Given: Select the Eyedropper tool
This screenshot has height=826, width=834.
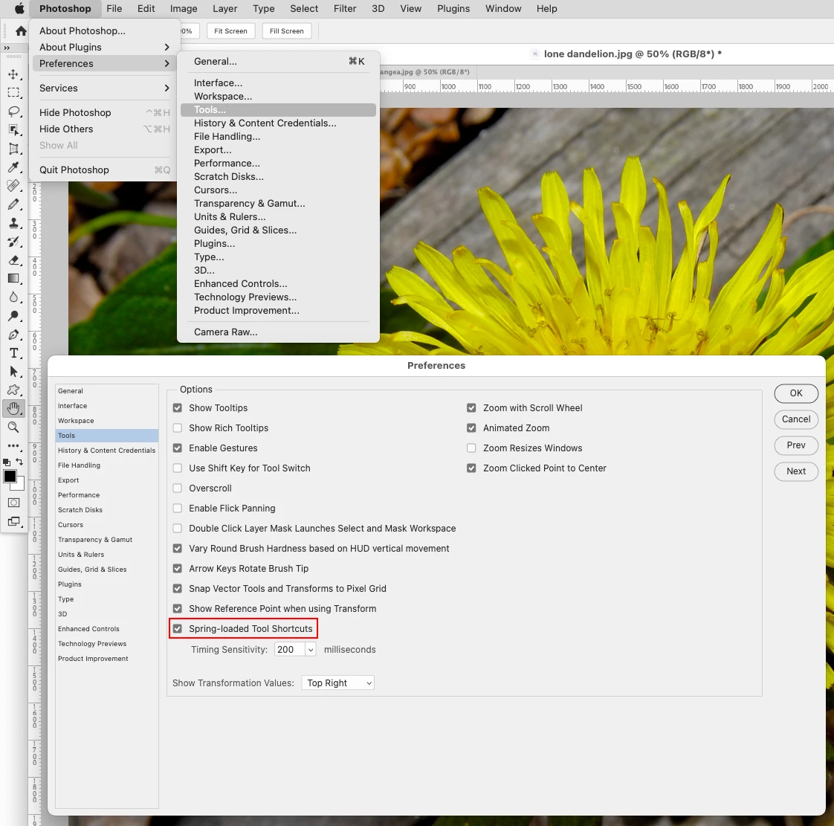Looking at the screenshot, I should click(13, 167).
